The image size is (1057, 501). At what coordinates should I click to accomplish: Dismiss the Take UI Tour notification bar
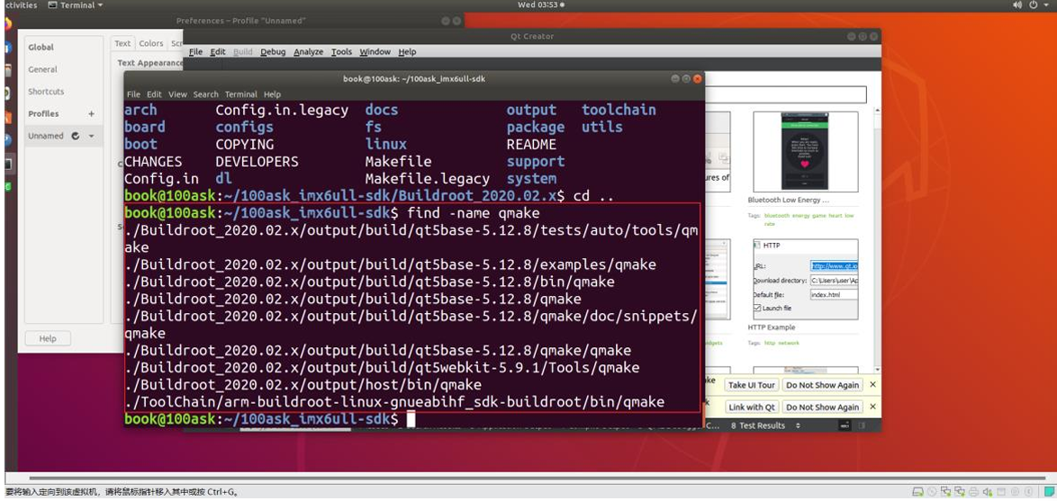pyautogui.click(x=872, y=384)
